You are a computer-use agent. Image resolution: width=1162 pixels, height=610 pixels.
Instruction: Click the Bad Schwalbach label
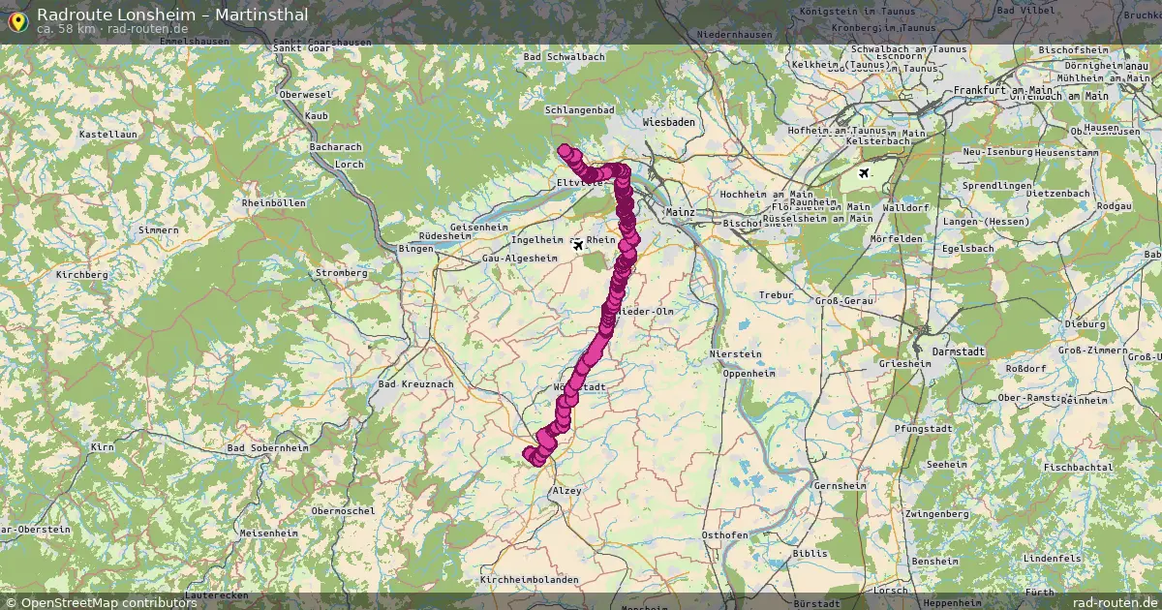pos(564,57)
